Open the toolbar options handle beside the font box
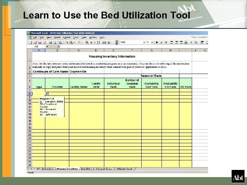This screenshot has width=247, height=185. (117, 42)
